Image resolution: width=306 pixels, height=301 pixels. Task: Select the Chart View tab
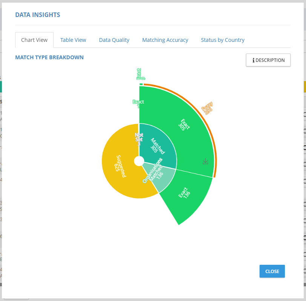click(x=34, y=40)
